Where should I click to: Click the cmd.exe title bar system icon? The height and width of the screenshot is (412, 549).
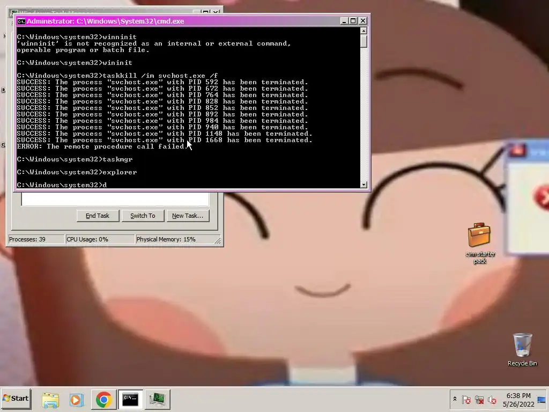(x=21, y=21)
